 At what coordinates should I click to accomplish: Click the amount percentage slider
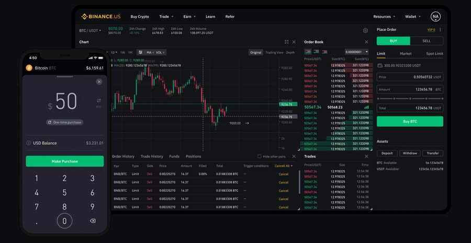click(x=410, y=98)
